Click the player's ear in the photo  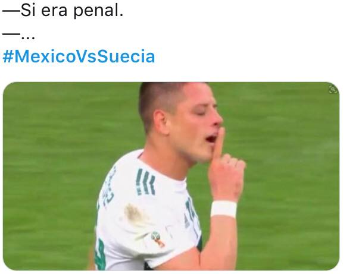point(161,122)
